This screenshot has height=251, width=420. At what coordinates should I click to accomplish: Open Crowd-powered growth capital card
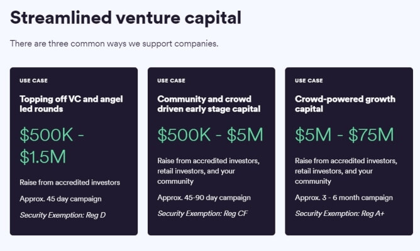[349, 151]
